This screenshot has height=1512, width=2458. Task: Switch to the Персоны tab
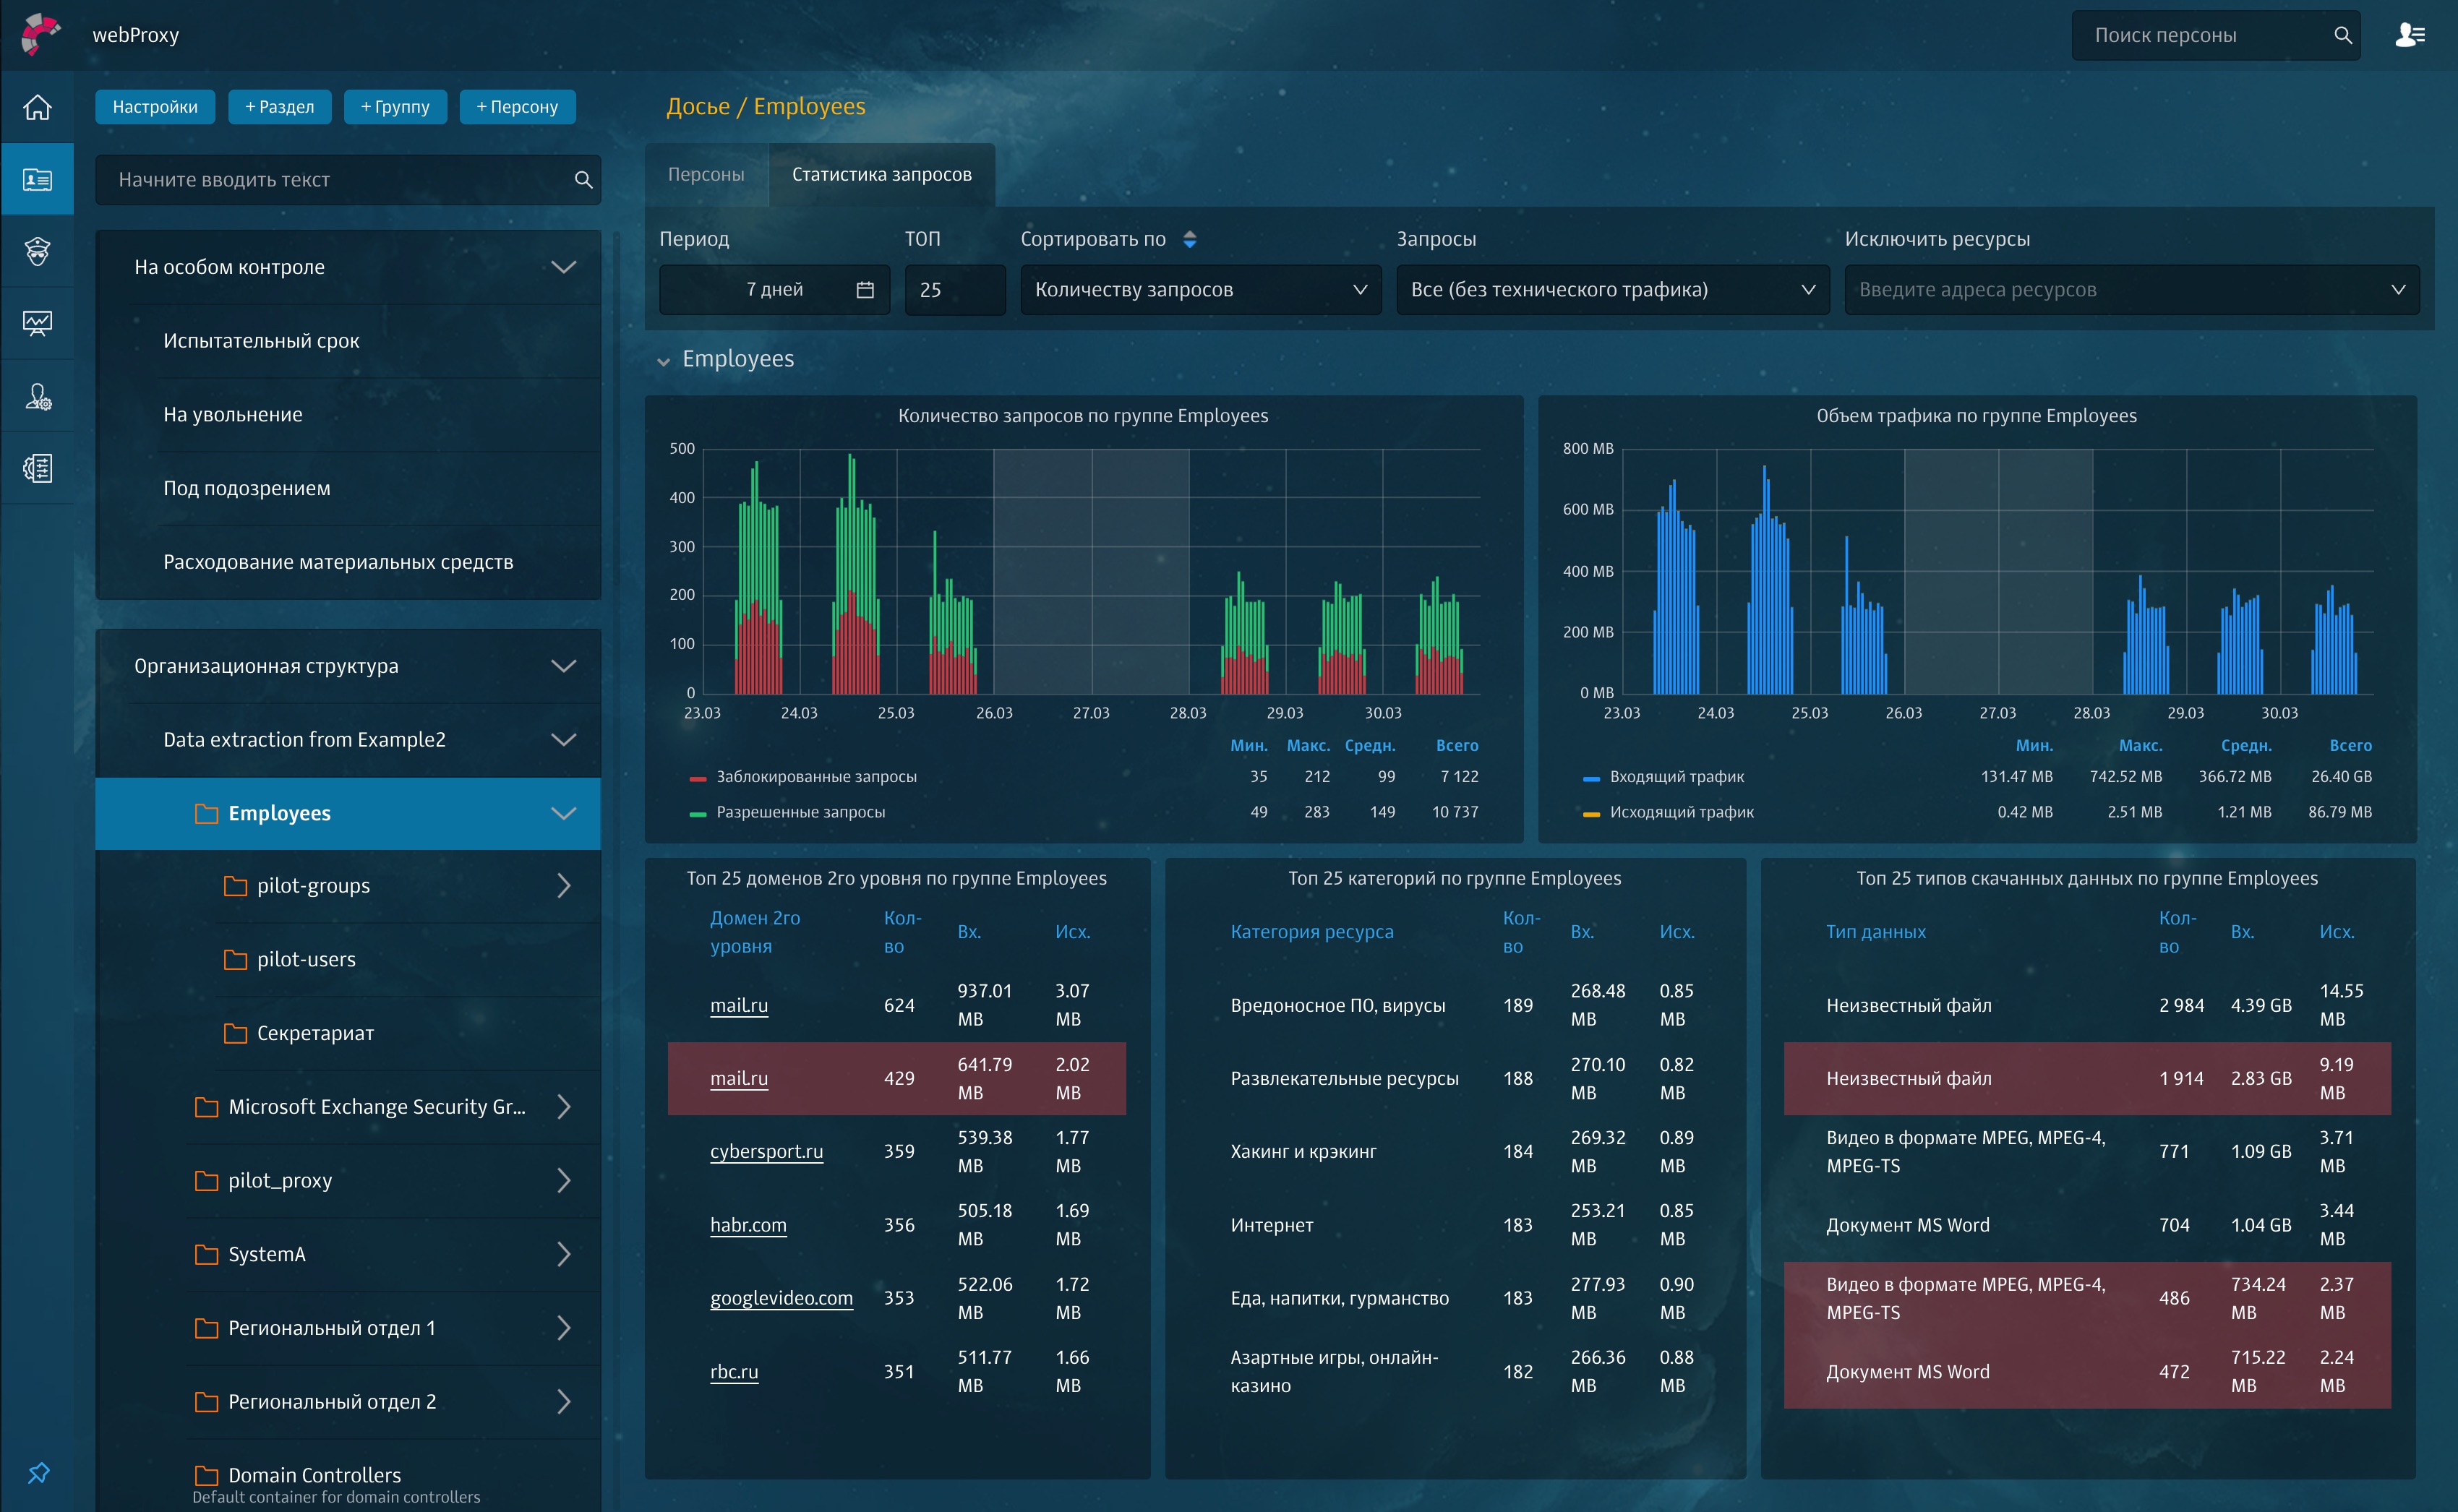click(x=706, y=174)
